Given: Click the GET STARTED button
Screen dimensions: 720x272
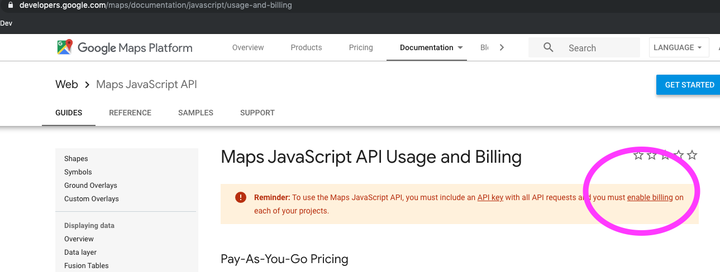Looking at the screenshot, I should (x=689, y=85).
